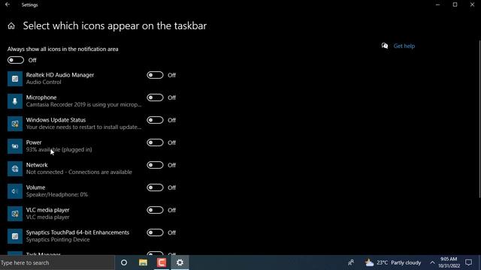Enable the Power icon toggle
The width and height of the screenshot is (481, 270).
[155, 142]
